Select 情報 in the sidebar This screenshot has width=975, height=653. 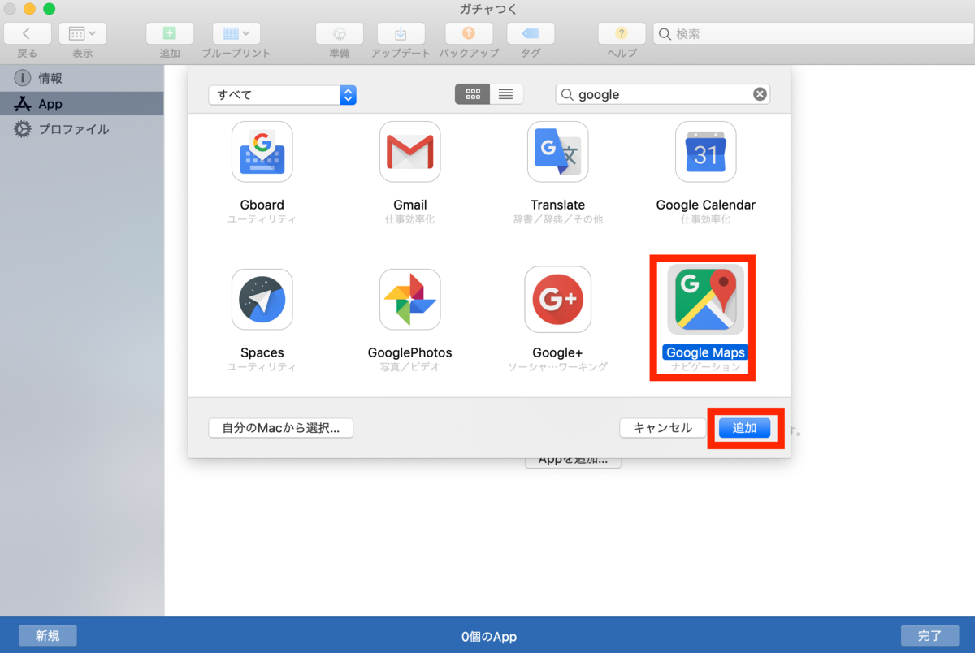pyautogui.click(x=81, y=78)
